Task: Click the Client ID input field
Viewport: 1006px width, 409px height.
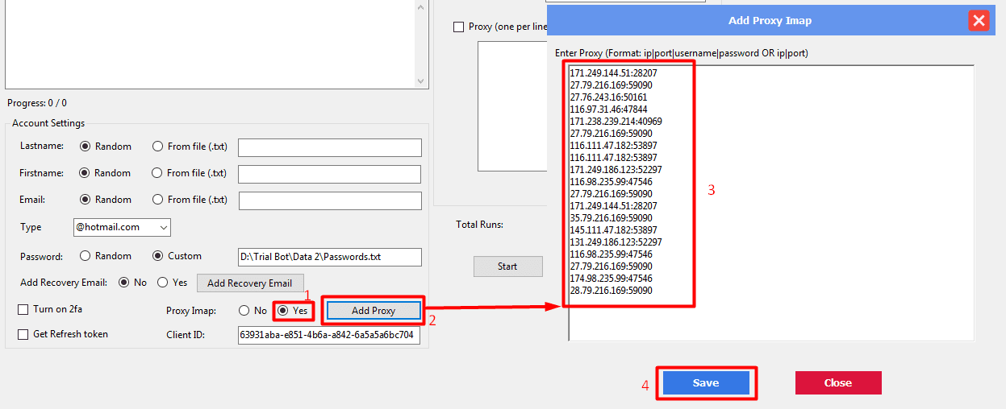Action: 329,335
